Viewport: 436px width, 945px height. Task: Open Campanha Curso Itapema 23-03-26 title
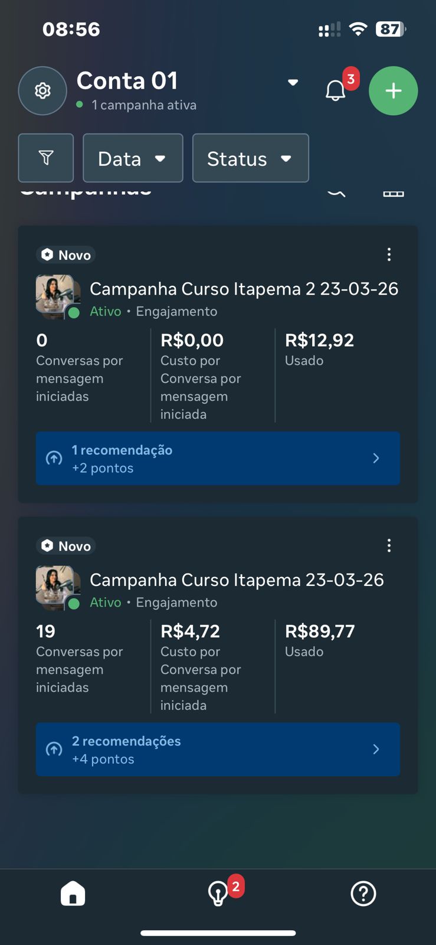[237, 580]
